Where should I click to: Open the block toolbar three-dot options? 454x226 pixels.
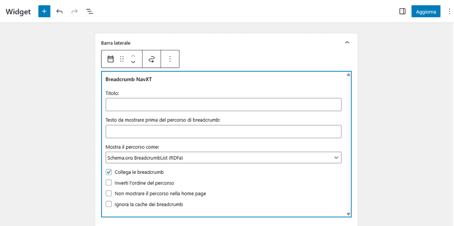170,59
